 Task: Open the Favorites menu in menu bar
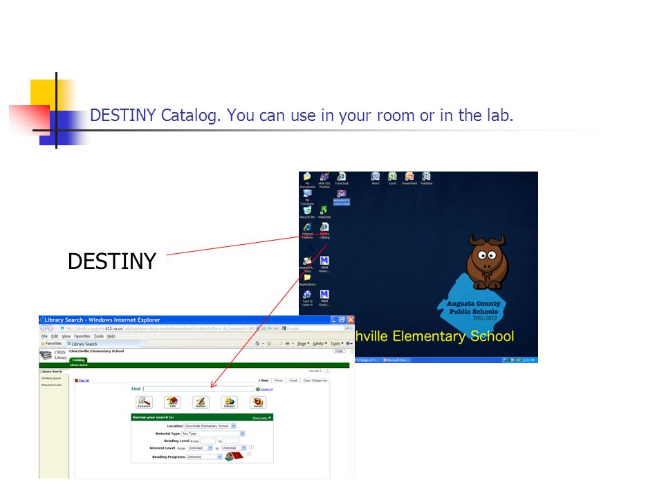tap(82, 336)
